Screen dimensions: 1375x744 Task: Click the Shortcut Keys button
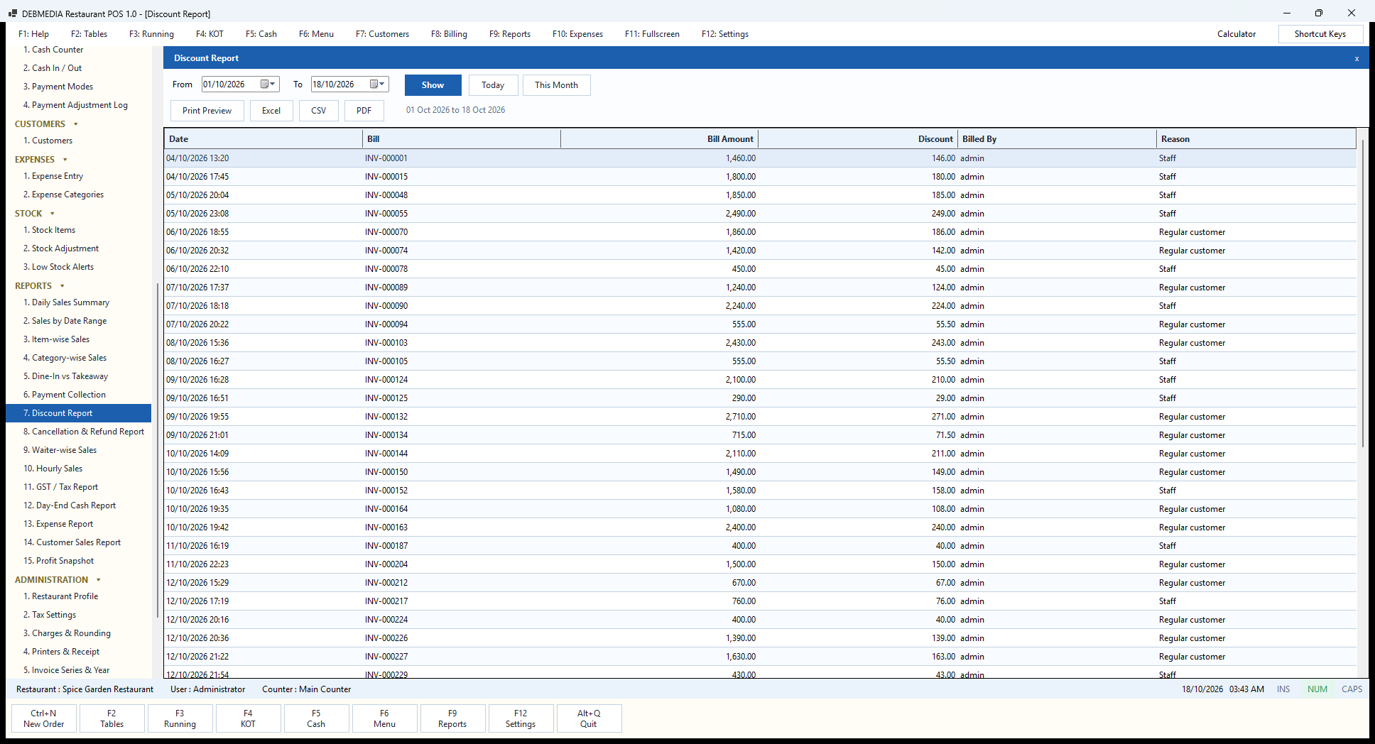click(x=1320, y=34)
